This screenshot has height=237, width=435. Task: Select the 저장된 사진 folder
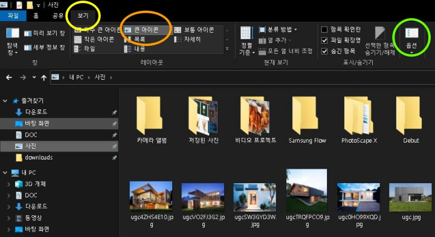(204, 120)
